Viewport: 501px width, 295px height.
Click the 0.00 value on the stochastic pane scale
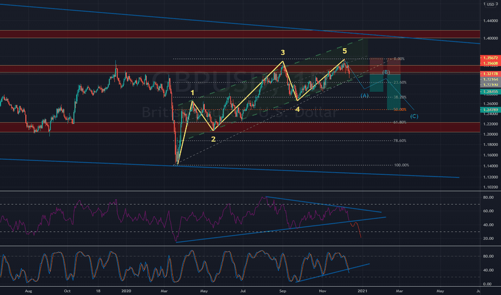pyautogui.click(x=487, y=284)
